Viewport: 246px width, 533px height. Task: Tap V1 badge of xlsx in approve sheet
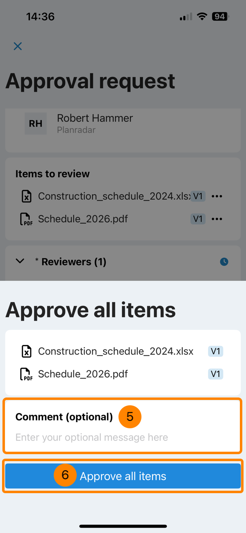coord(216,352)
